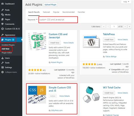This screenshot has width=134, height=116.
Task: Open Installed Plugins submenu item
Action: [x=8, y=45]
